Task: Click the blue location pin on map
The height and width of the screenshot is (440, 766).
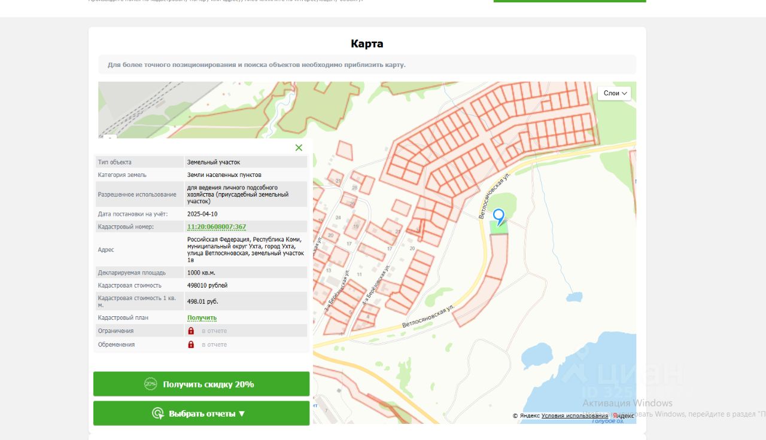Action: coord(498,216)
